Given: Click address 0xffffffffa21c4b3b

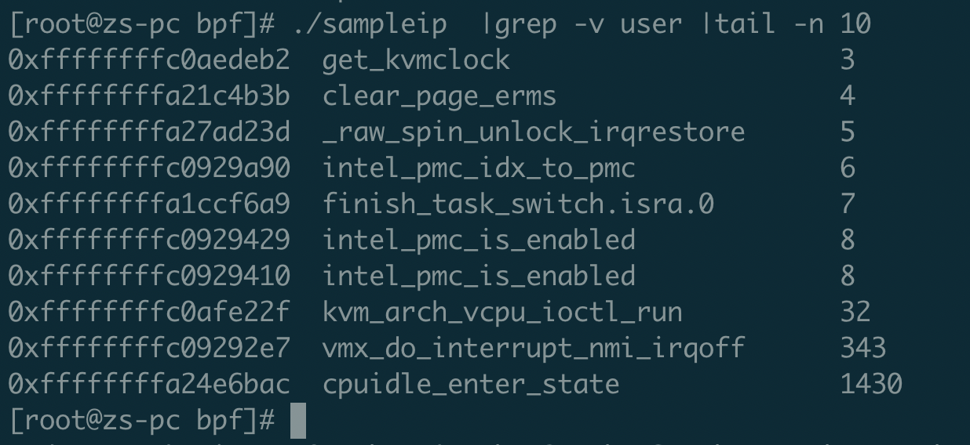Looking at the screenshot, I should click(x=149, y=96).
